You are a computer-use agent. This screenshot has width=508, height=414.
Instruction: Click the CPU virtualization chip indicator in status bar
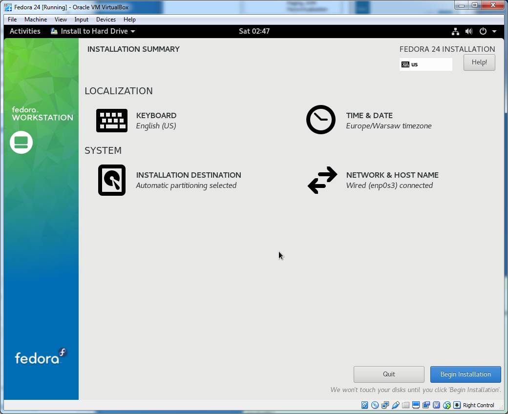point(436,405)
